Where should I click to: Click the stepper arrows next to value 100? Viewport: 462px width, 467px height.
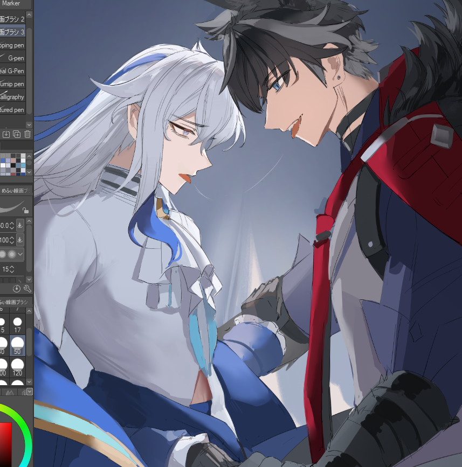pyautogui.click(x=12, y=240)
